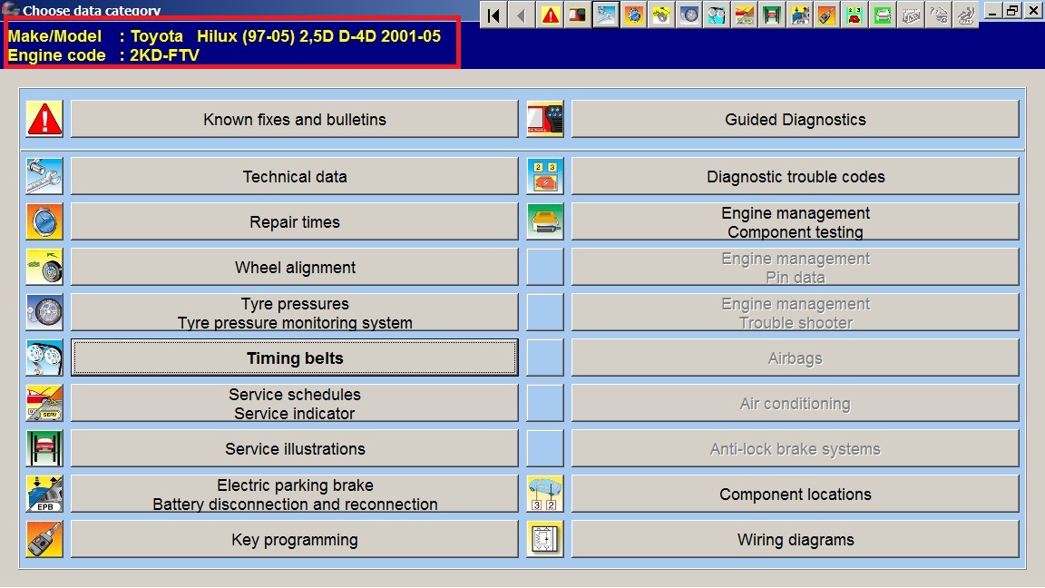1045x588 pixels.
Task: Click the EPB parking brake icon
Action: tap(44, 494)
